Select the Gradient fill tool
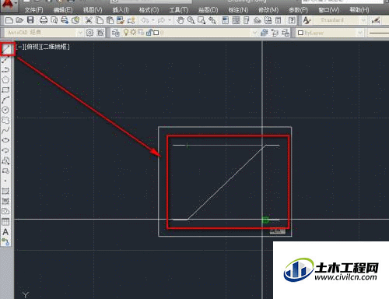Image resolution: width=389 pixels, height=299 pixels. (5, 201)
